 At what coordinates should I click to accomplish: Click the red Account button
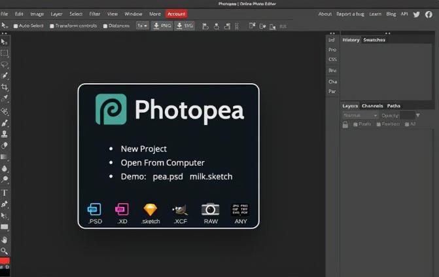click(177, 14)
